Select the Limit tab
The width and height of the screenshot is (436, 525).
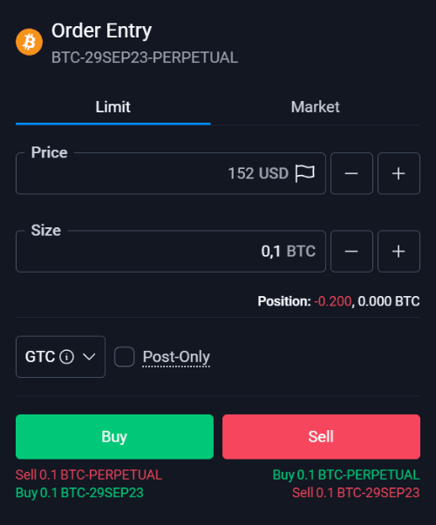click(113, 107)
